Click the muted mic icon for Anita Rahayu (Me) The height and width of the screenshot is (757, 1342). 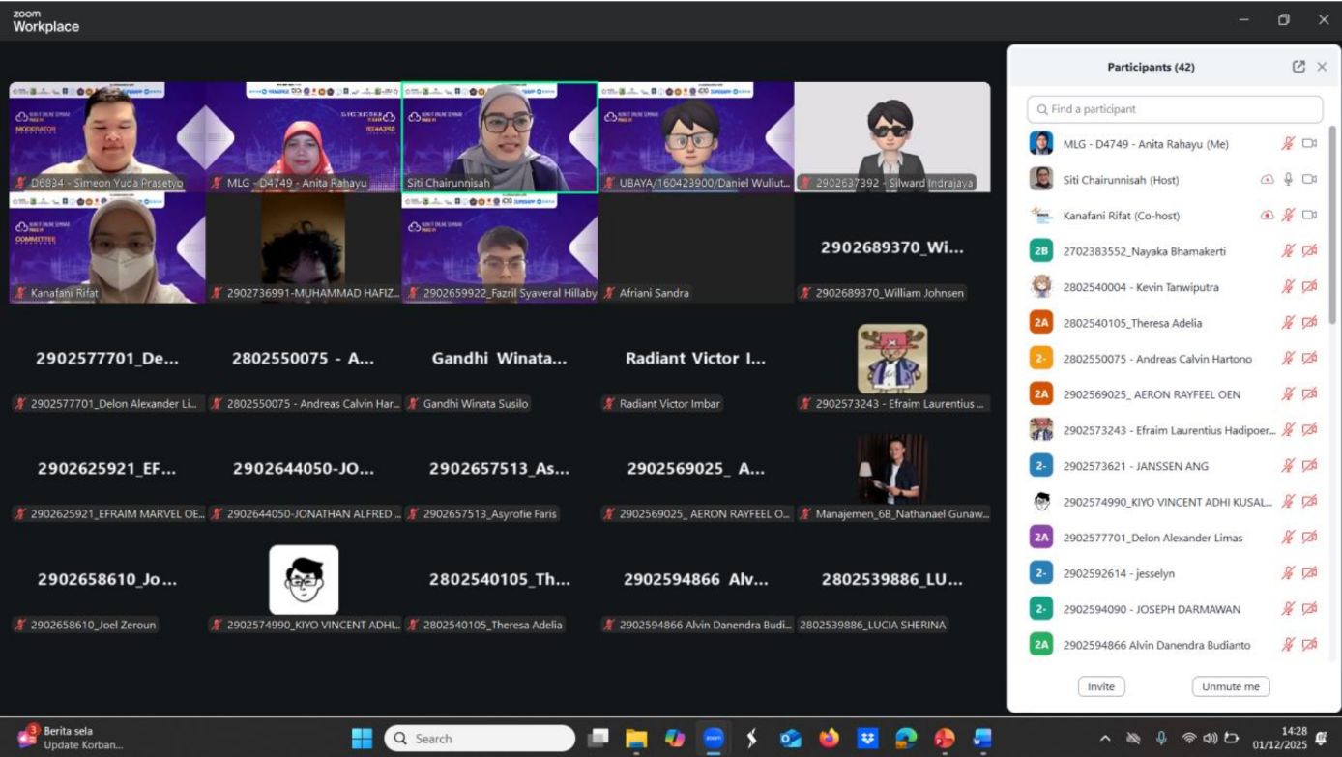pyautogui.click(x=1288, y=144)
